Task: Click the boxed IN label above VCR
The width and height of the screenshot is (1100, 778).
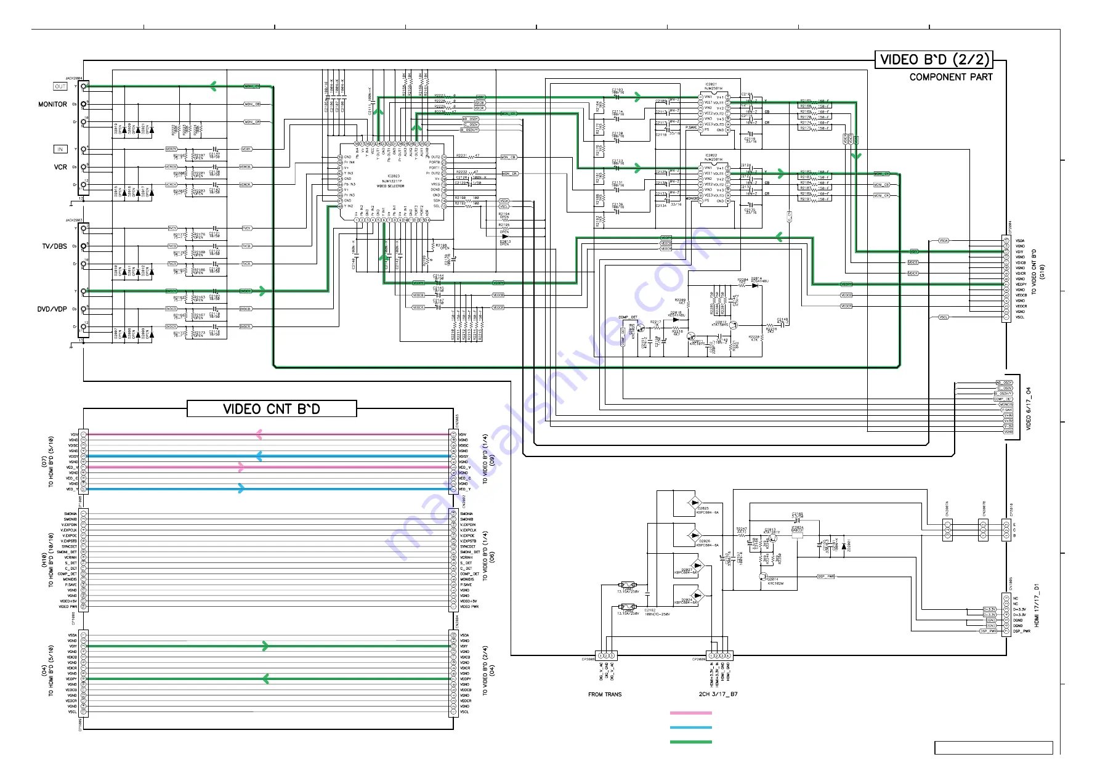Action: [x=60, y=149]
